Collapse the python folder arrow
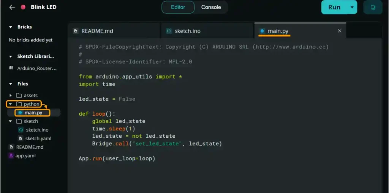Viewport: 389px width, 193px height. [10, 104]
